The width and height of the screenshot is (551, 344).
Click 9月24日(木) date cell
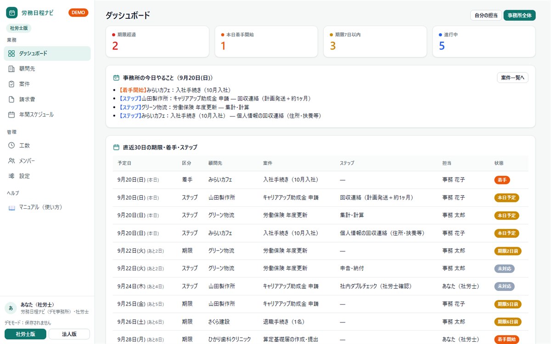click(x=141, y=286)
